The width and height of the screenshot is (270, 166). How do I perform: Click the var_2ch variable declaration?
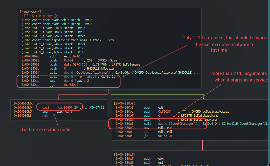click(x=53, y=36)
